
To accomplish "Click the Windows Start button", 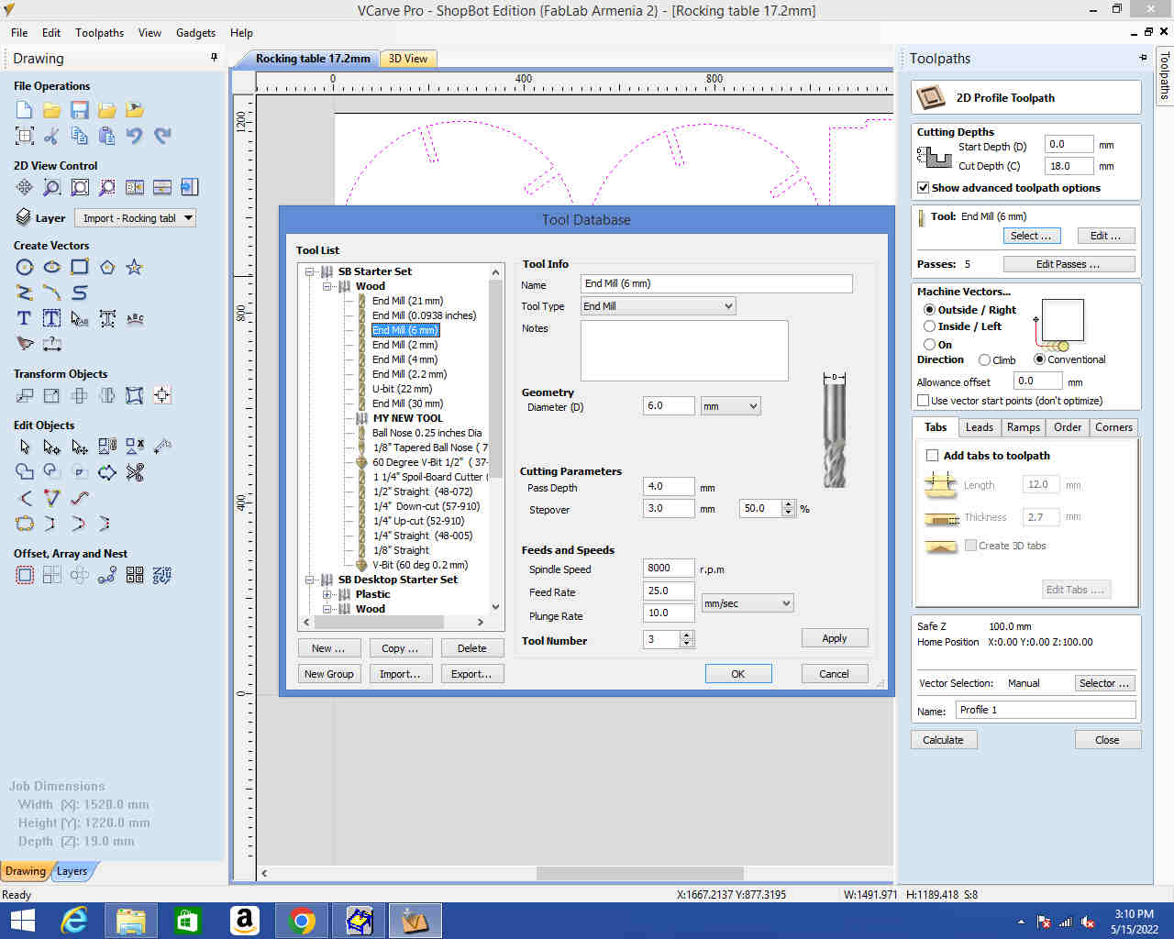I will (x=22, y=920).
